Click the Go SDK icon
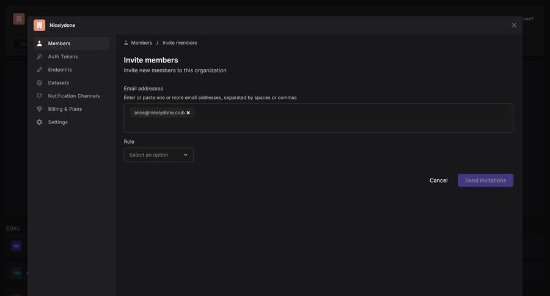This screenshot has width=550, height=296. 16,273
